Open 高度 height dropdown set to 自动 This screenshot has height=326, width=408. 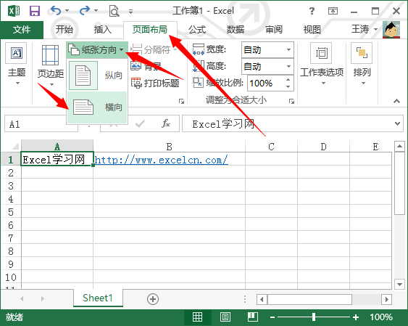pyautogui.click(x=267, y=67)
